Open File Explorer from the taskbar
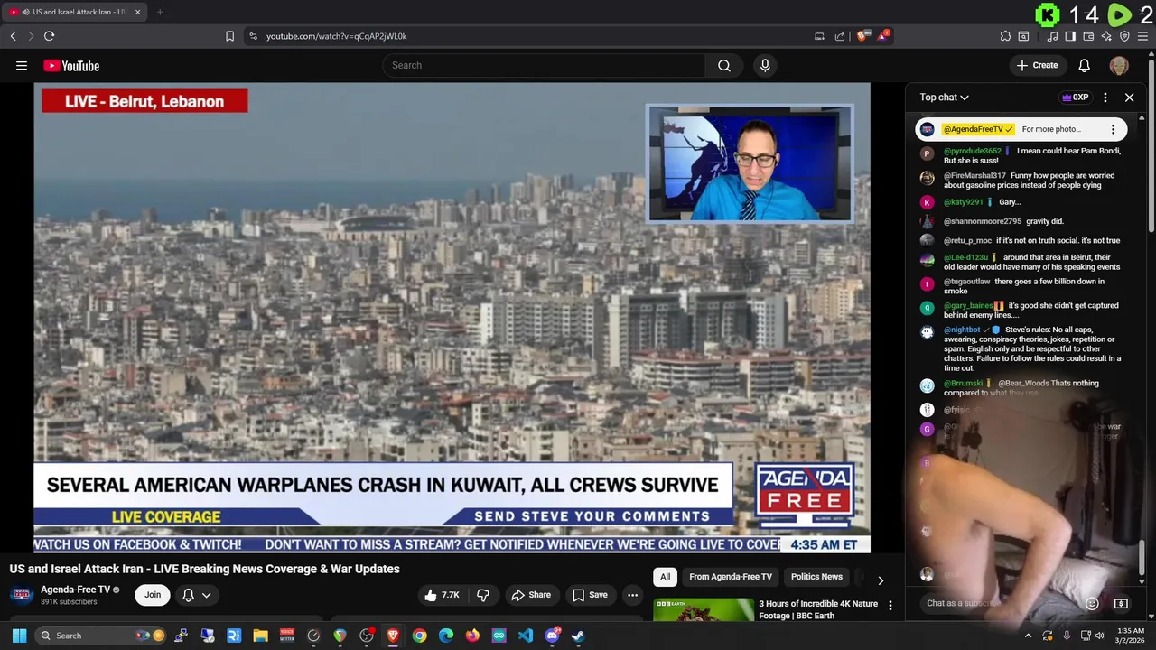 click(x=260, y=636)
